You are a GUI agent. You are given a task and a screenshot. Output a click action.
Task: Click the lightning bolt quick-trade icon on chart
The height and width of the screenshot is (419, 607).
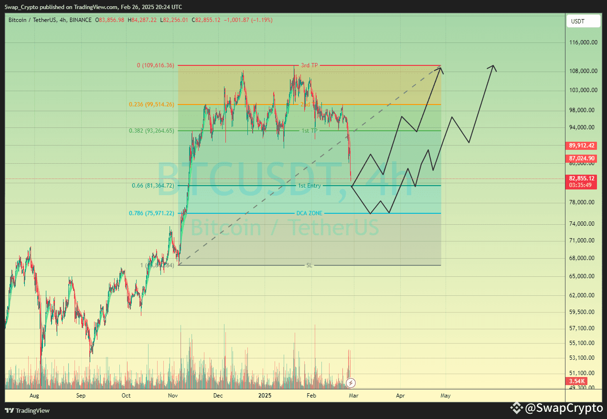tap(351, 382)
